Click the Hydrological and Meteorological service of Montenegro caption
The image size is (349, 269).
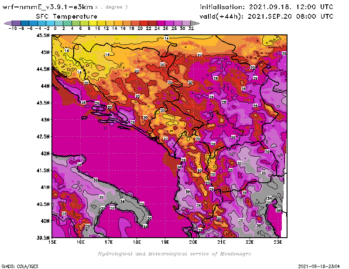coord(174,254)
